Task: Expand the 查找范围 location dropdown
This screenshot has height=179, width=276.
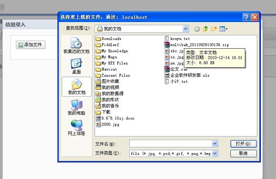Action: coord(185,28)
